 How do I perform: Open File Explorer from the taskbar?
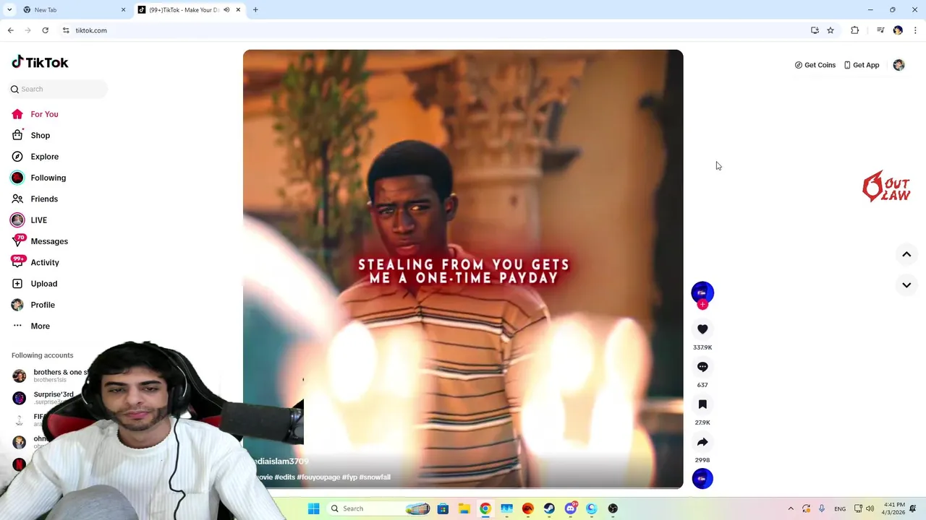[464, 508]
